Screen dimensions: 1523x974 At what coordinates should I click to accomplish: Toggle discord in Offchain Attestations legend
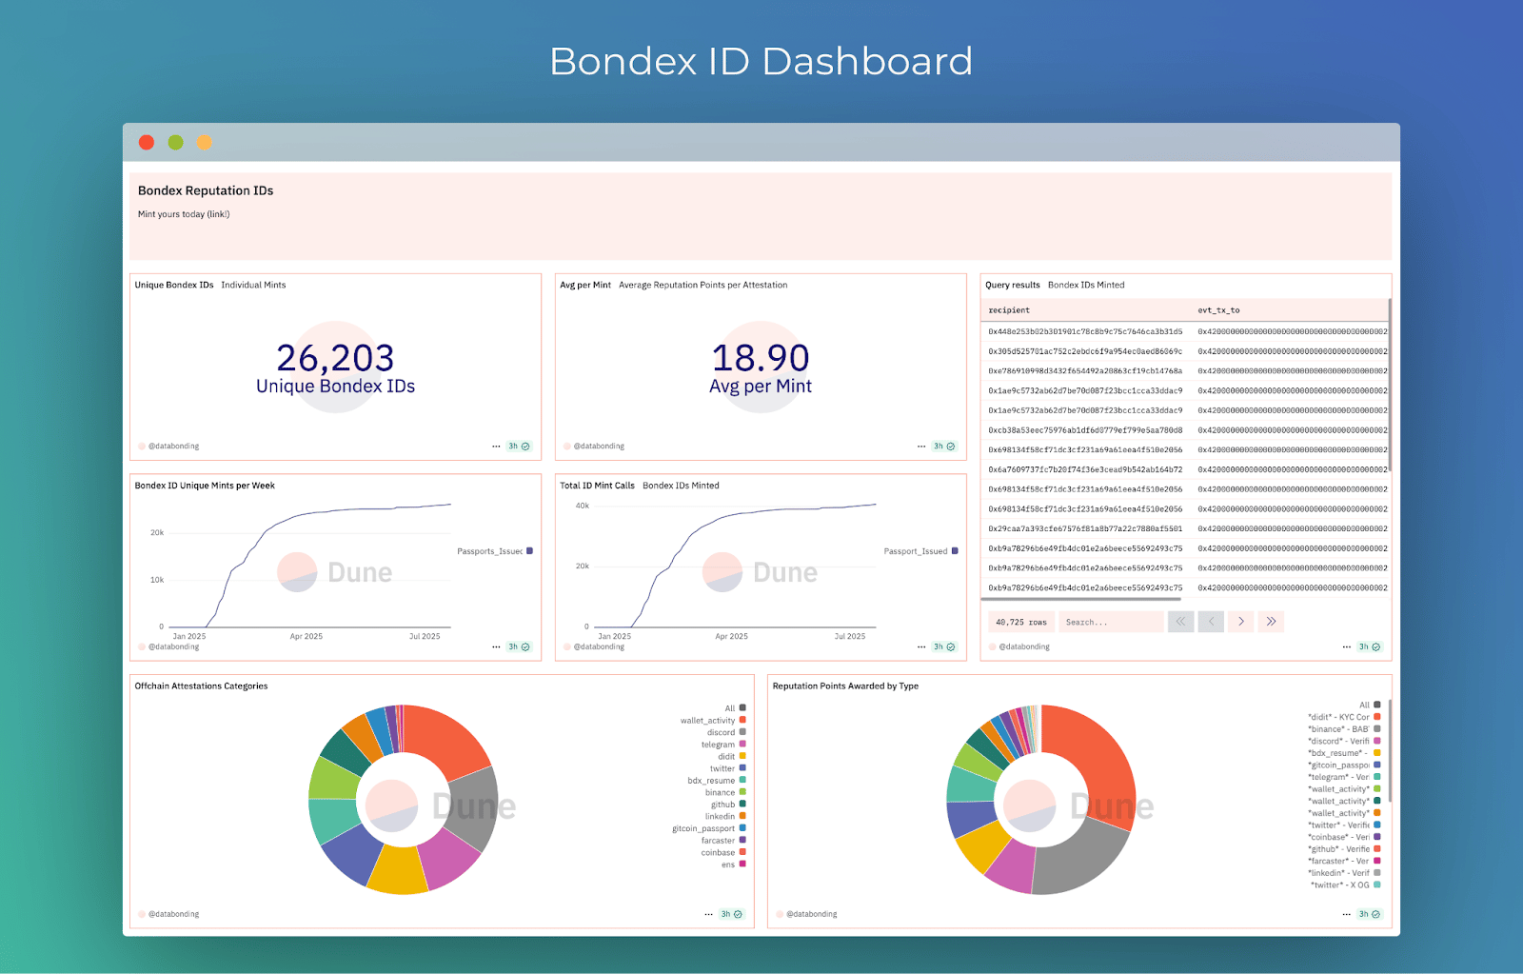(726, 732)
